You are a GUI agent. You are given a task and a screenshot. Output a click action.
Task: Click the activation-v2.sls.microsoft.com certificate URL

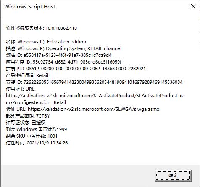tap(95, 96)
